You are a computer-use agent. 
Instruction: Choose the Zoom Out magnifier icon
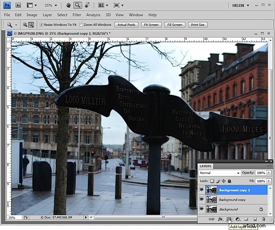point(31,25)
